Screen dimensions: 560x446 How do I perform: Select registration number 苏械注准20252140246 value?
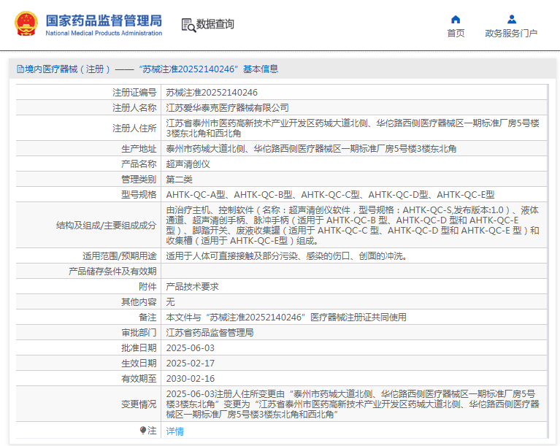[212, 93]
